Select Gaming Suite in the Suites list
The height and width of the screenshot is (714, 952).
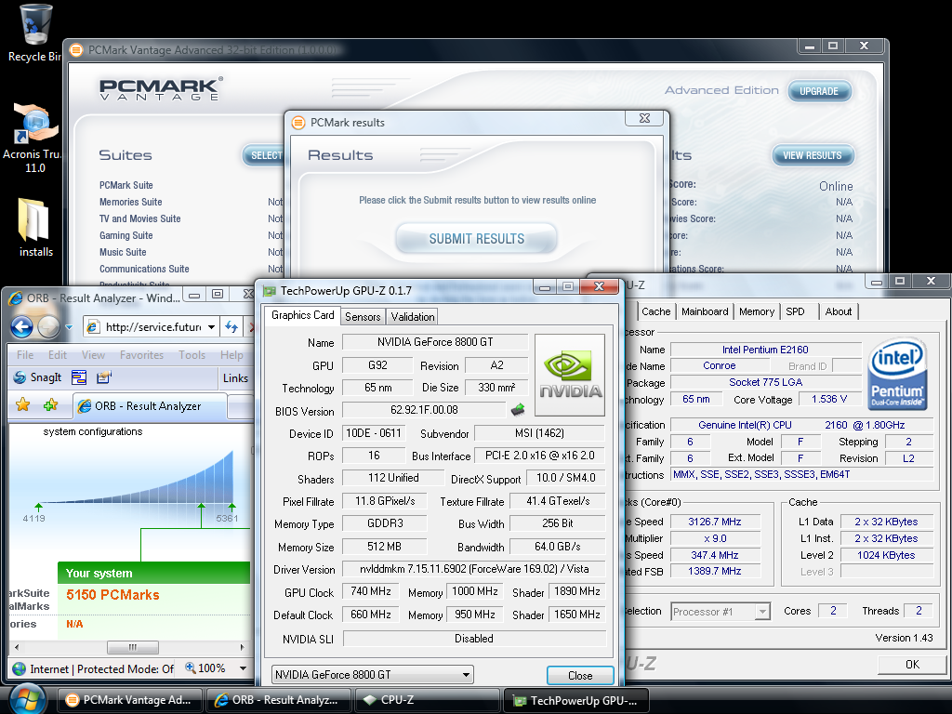point(126,235)
